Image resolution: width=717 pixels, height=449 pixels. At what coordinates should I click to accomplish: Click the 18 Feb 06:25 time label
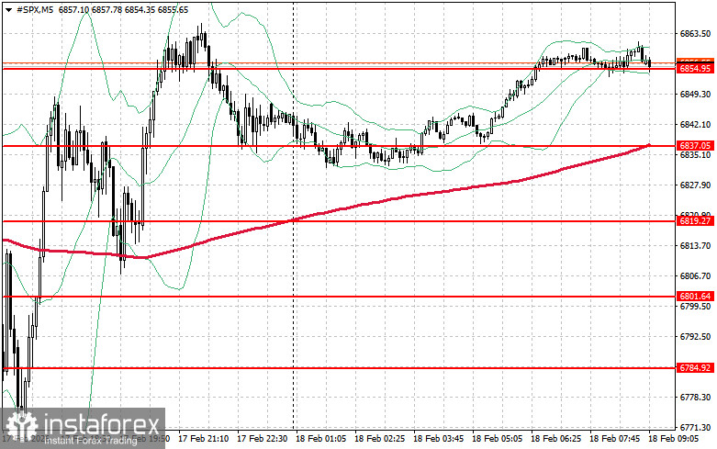tap(556, 439)
